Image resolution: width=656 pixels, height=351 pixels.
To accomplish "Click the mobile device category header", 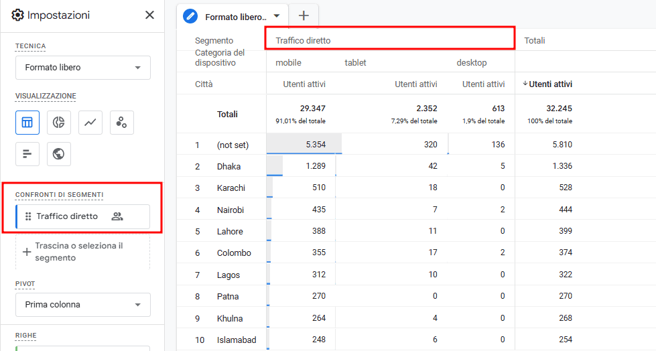I will coord(288,63).
